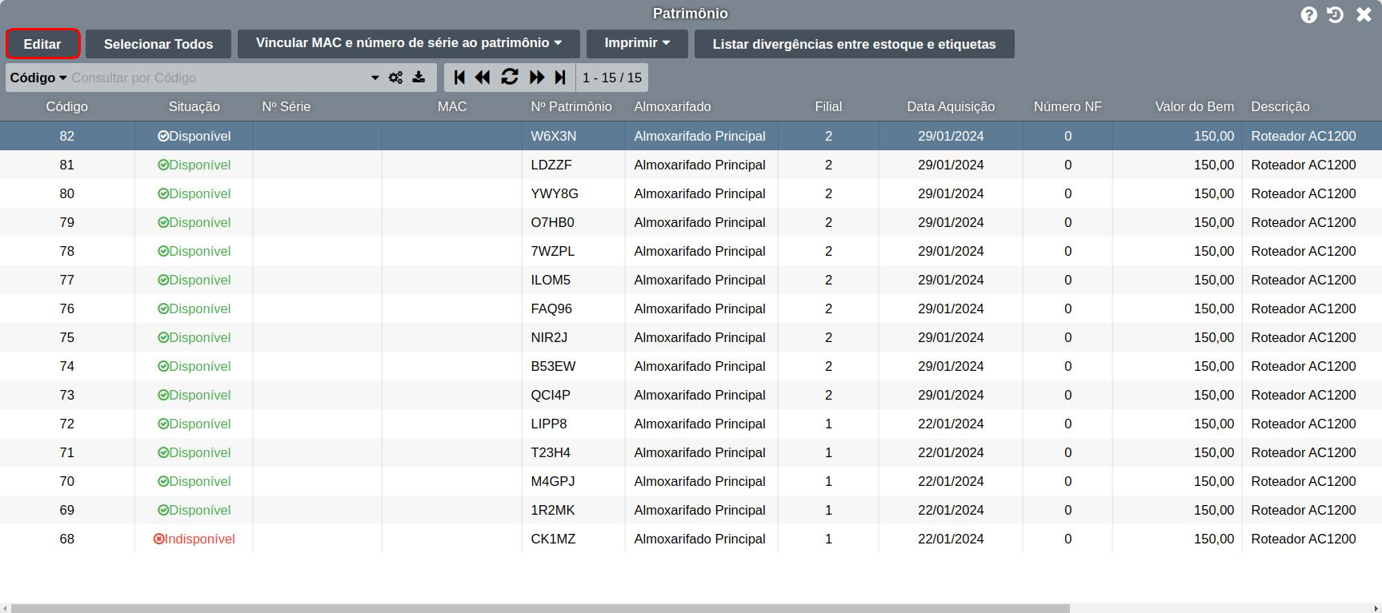Click the download export icon
Viewport: 1382px width, 613px height.
pyautogui.click(x=419, y=78)
